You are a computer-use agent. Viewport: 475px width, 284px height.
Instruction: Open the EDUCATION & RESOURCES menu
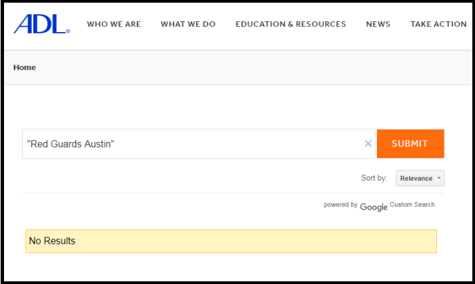(x=291, y=24)
